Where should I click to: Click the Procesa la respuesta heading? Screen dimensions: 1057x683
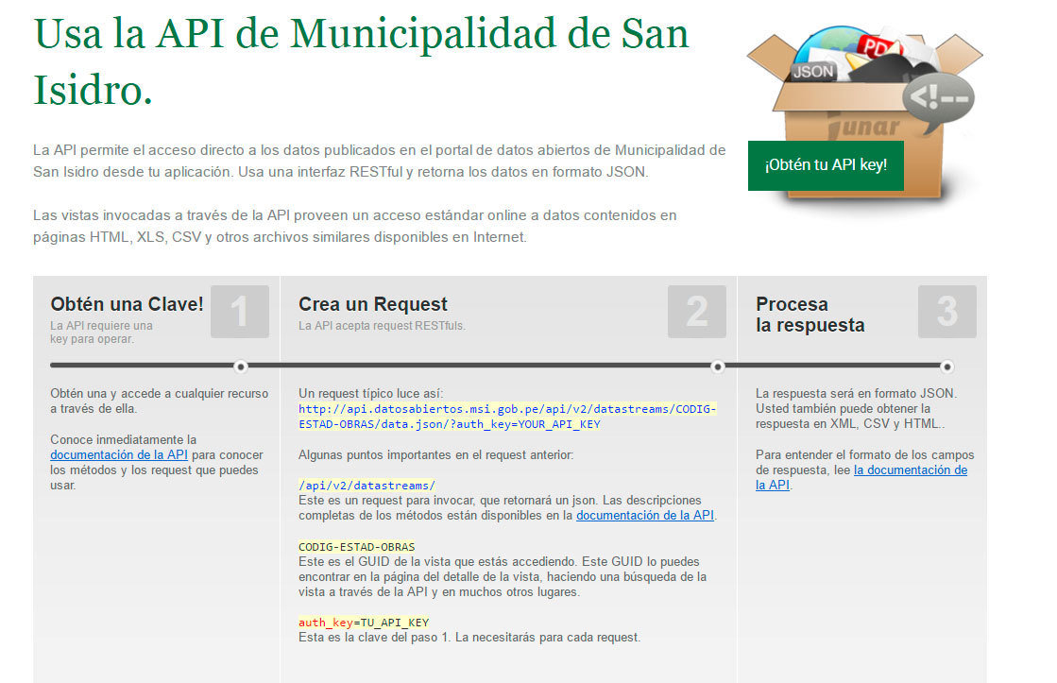(x=810, y=315)
